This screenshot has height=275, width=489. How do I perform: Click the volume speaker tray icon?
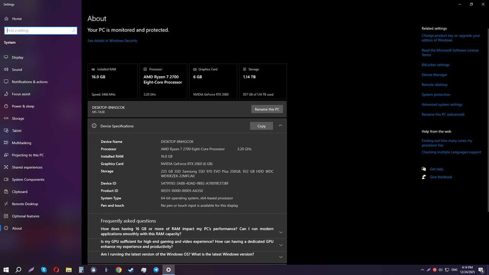pos(441,270)
